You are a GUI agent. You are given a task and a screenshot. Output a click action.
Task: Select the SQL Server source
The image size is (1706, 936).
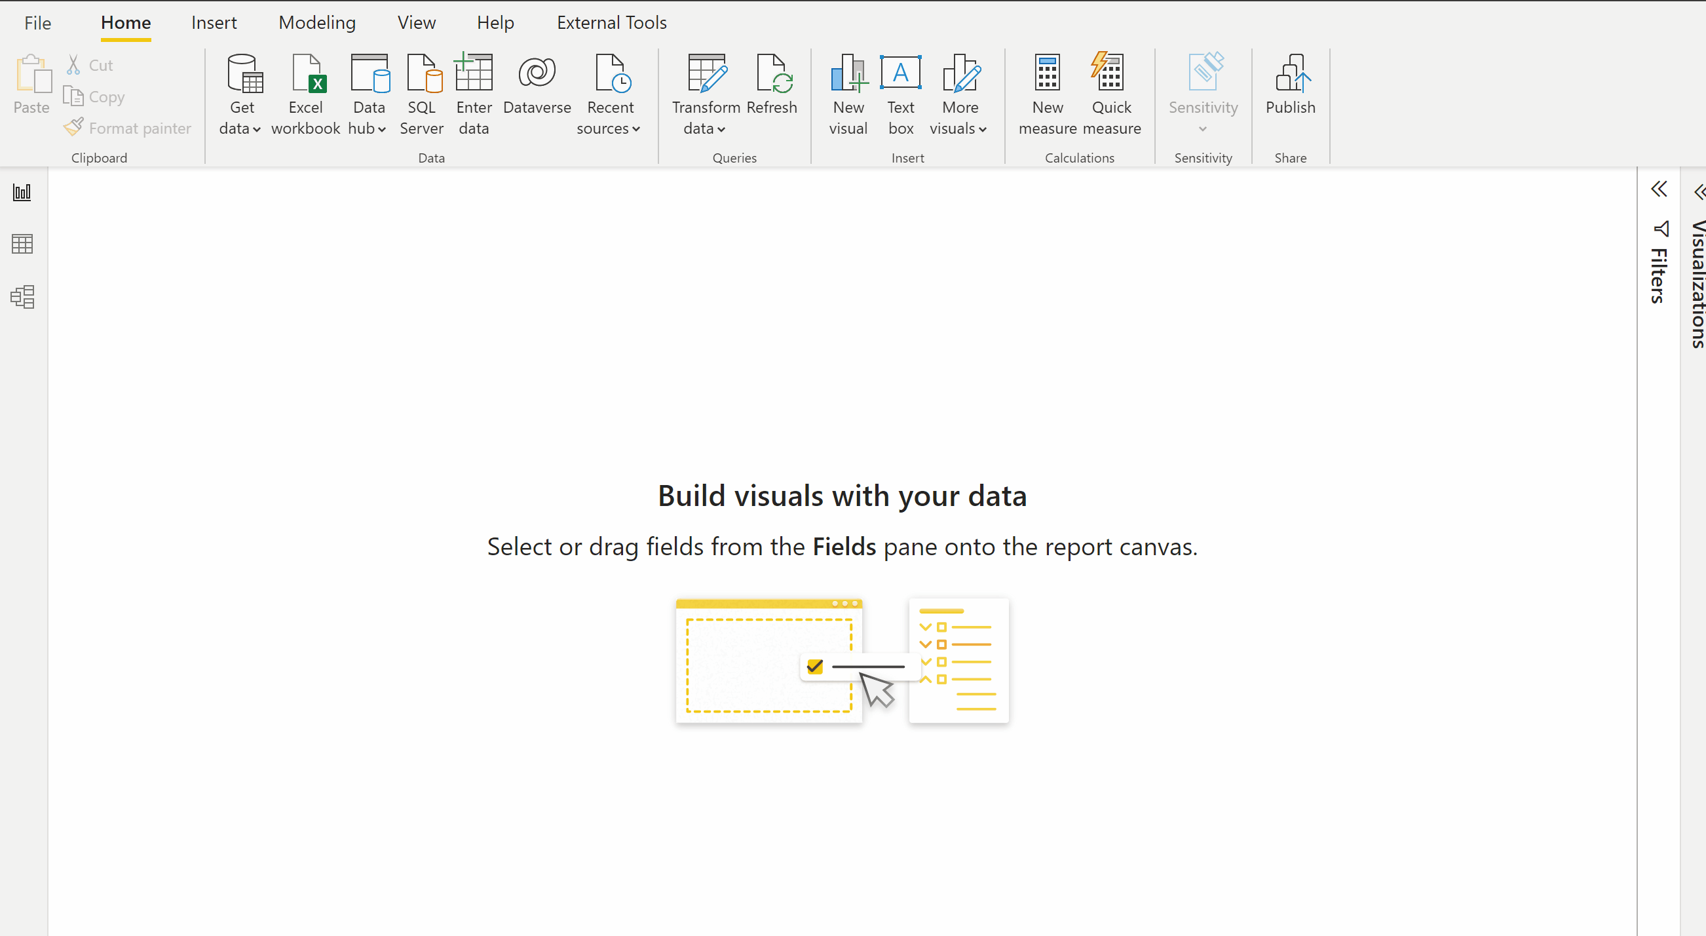422,95
